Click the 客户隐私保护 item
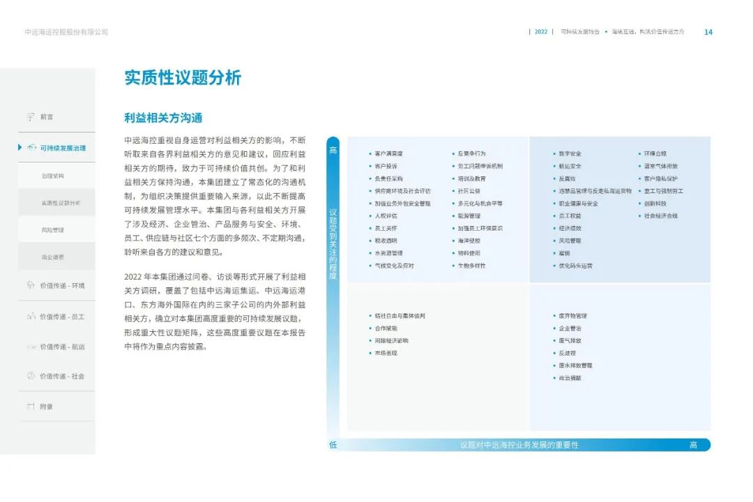Viewport: 753px width, 502px height. click(x=661, y=178)
